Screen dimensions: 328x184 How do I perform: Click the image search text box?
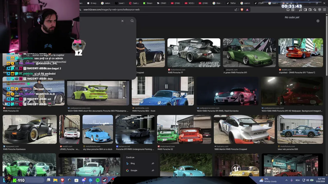[100, 21]
